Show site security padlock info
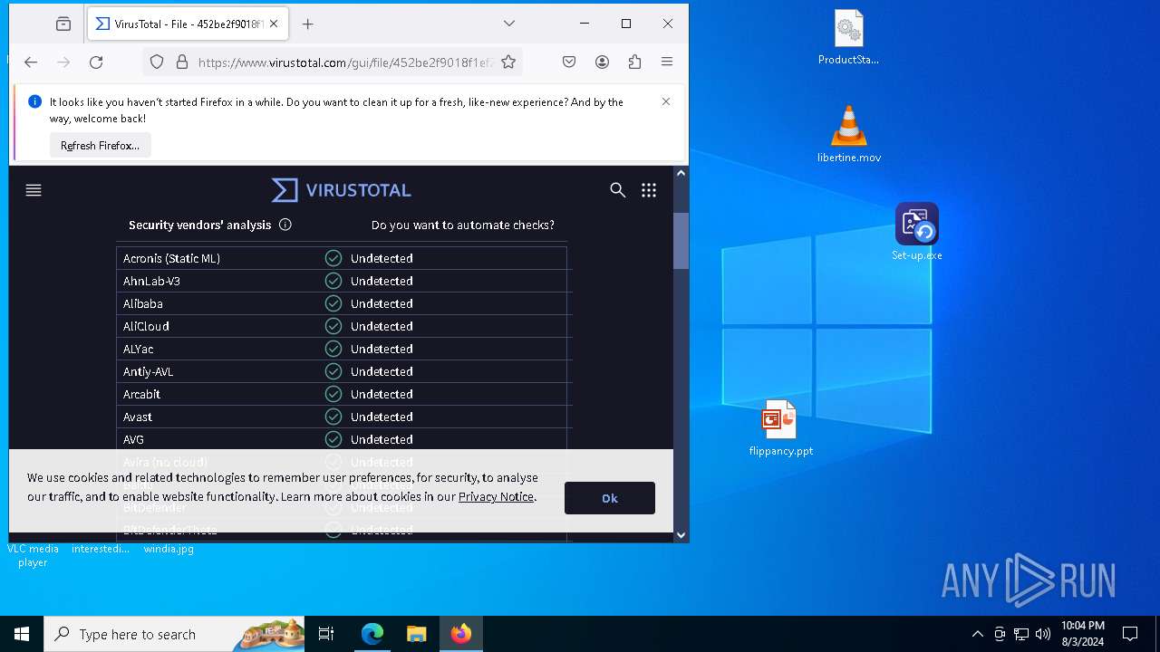 pos(181,62)
